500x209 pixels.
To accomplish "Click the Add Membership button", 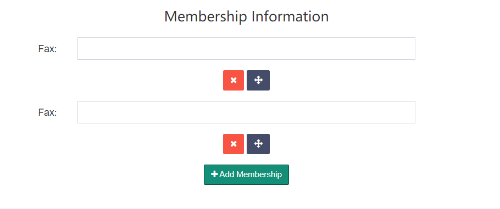I will (247, 174).
